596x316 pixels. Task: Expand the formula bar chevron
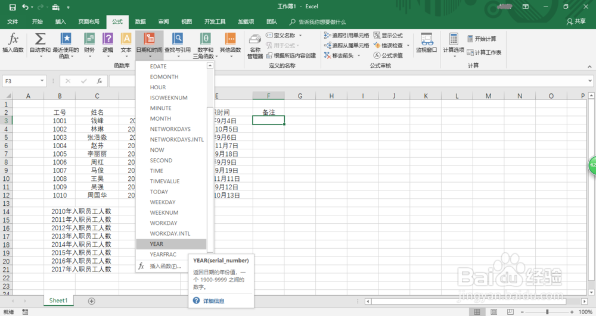590,81
